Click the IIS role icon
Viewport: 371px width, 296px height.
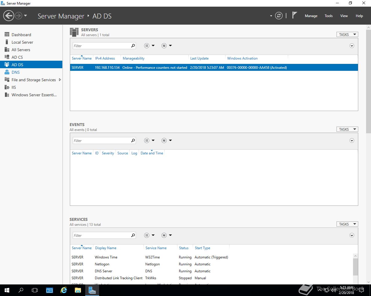(x=7, y=87)
